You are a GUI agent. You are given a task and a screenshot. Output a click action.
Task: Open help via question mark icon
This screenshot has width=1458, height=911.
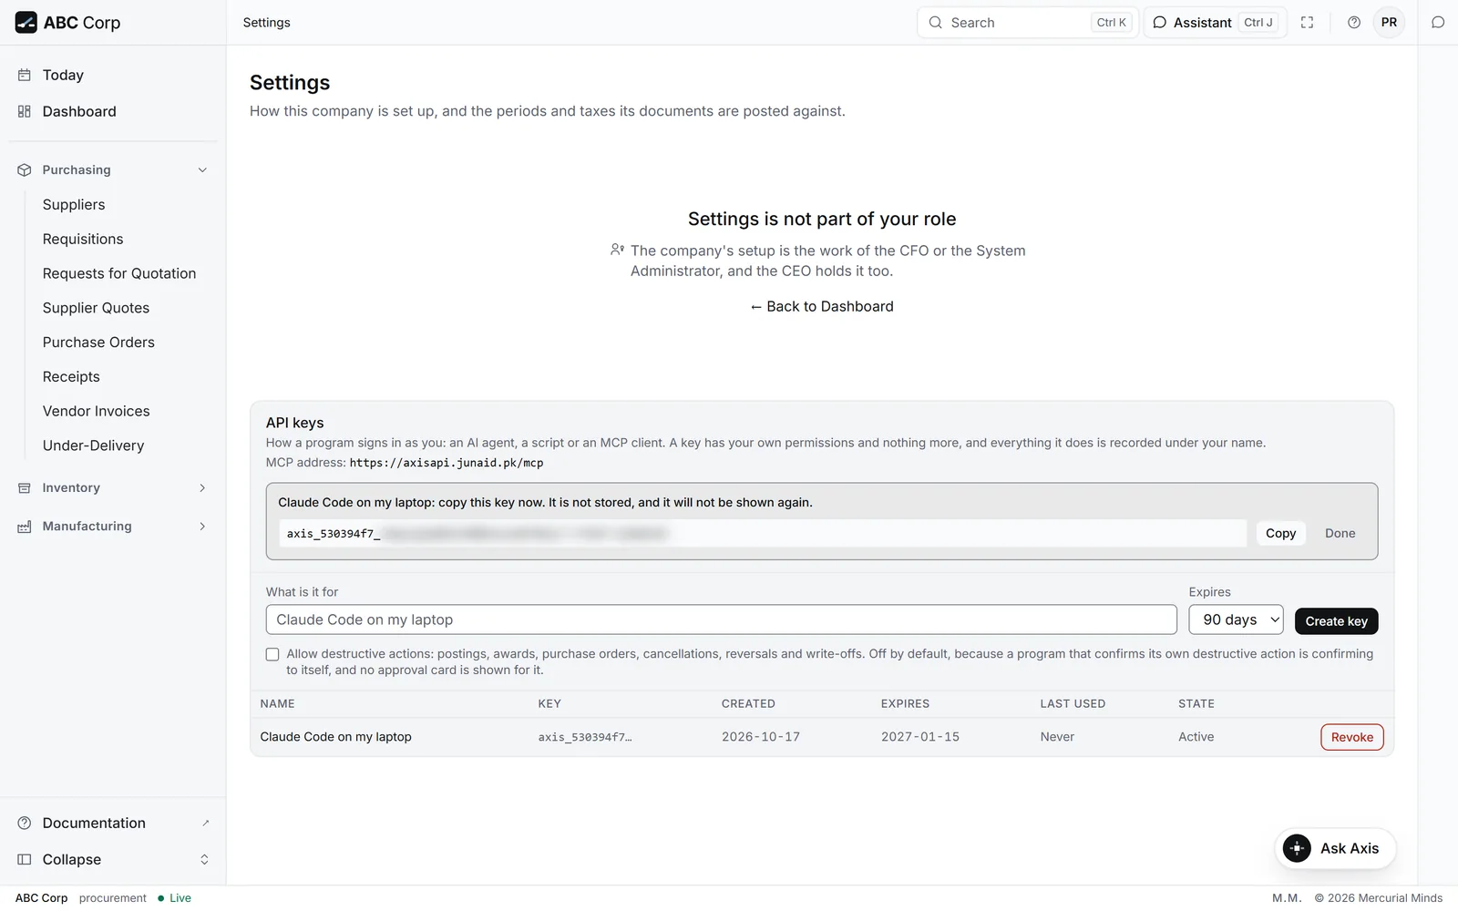pyautogui.click(x=1354, y=23)
